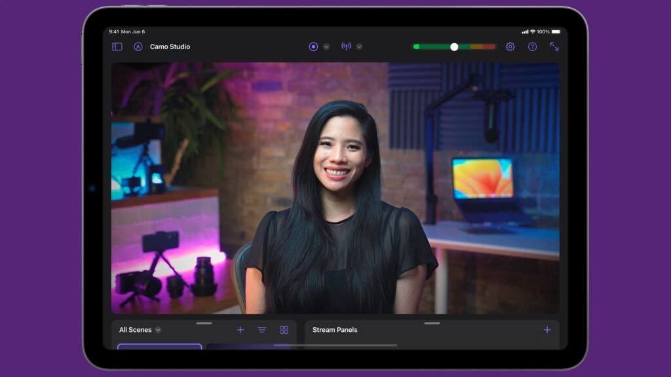Open the auto-adjust icon next to Camo Studio

tap(138, 46)
